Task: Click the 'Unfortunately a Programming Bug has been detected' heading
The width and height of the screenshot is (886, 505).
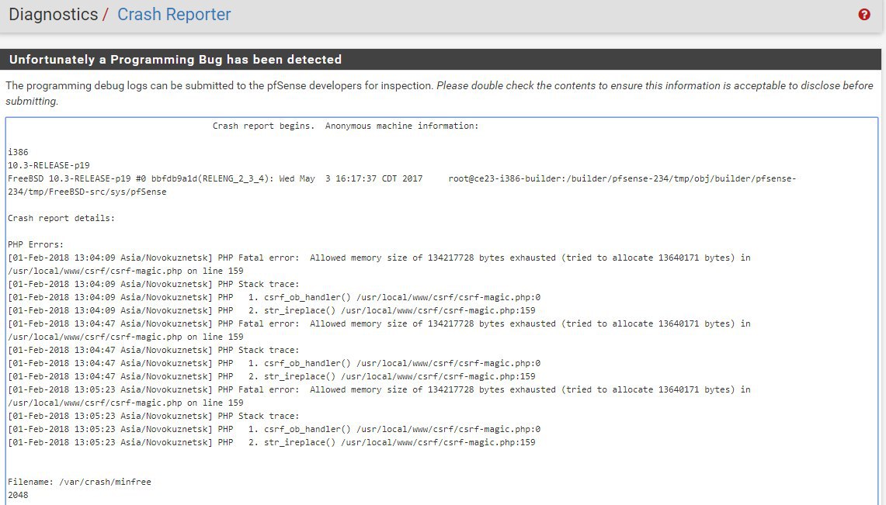Action: pyautogui.click(x=175, y=59)
